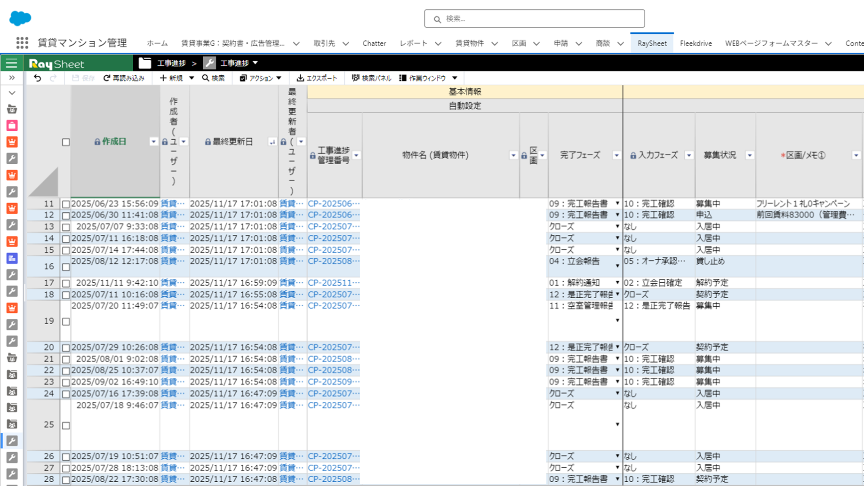
Task: Toggle the select-all checkbox in the header row
Action: point(66,142)
